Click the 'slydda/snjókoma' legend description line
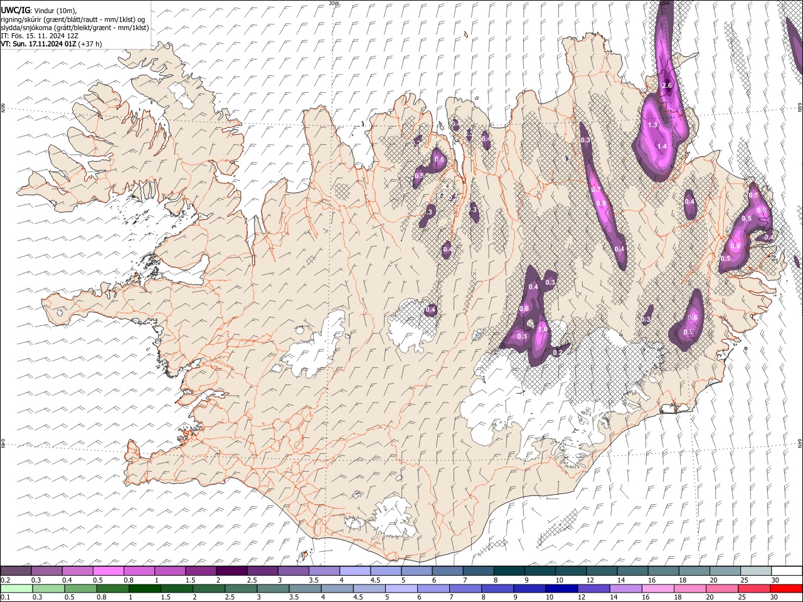 [x=75, y=28]
